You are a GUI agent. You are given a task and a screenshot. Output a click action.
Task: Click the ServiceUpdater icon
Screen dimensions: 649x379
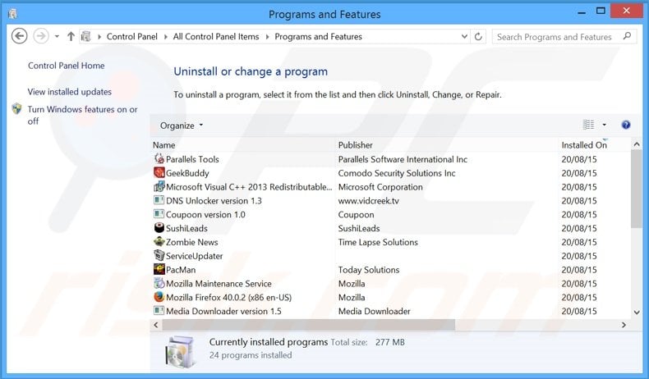click(159, 255)
